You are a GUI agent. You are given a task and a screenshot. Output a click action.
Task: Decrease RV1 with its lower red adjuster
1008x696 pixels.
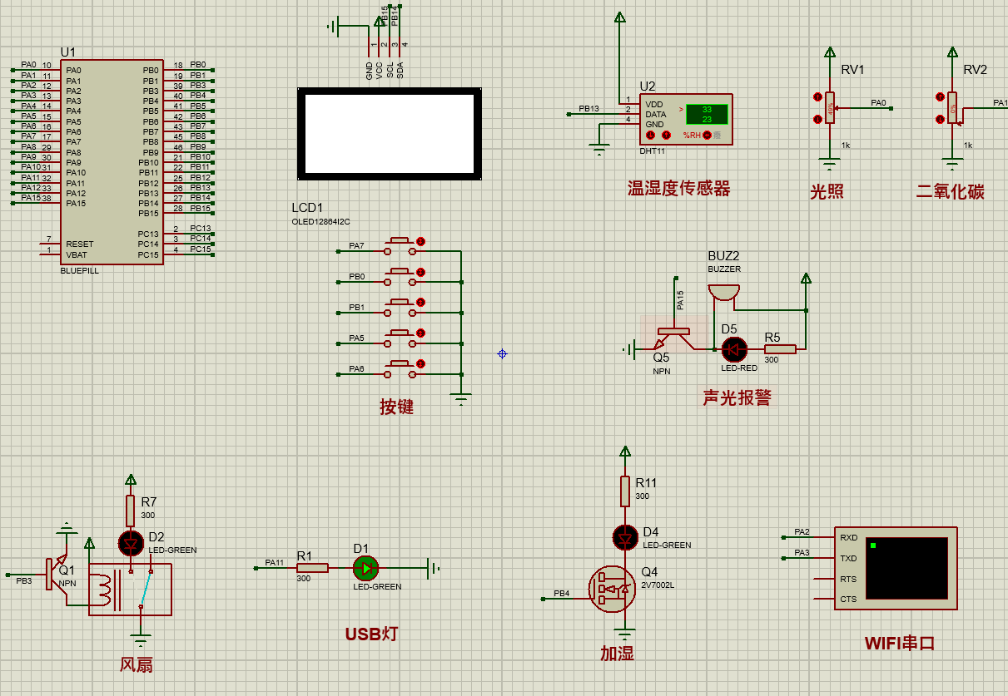pyautogui.click(x=817, y=119)
